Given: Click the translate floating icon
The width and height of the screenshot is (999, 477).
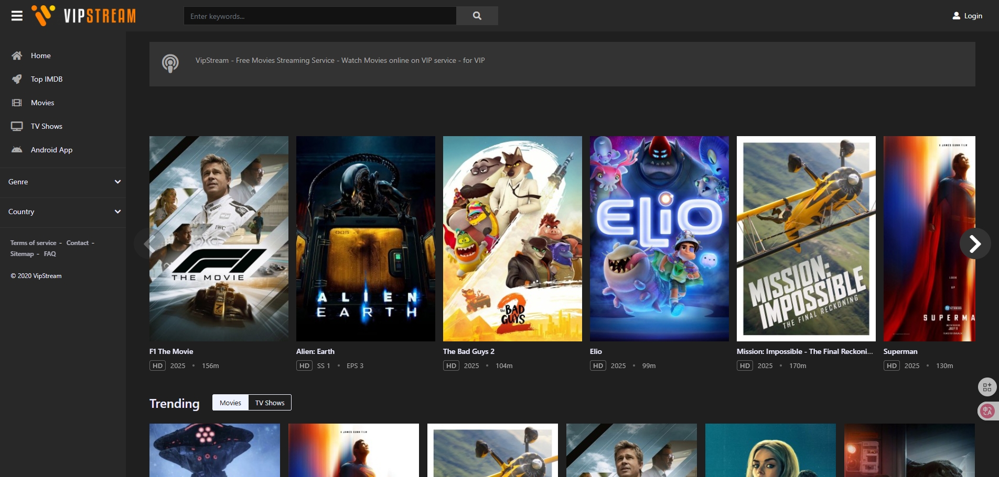Looking at the screenshot, I should pyautogui.click(x=987, y=411).
